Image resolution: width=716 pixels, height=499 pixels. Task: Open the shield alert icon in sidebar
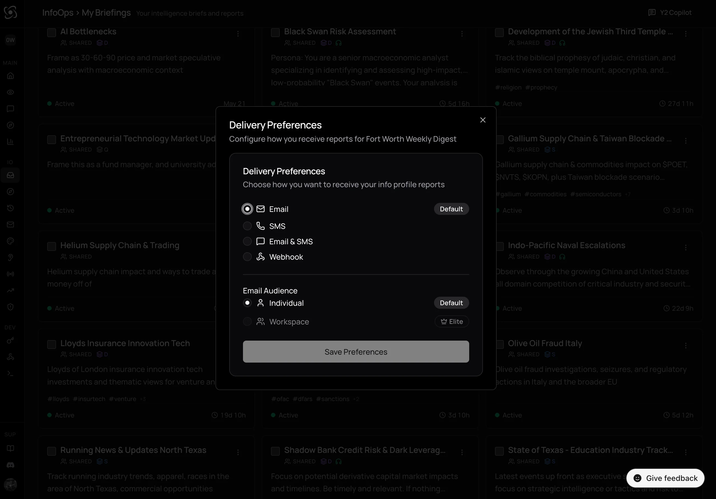pos(10,307)
